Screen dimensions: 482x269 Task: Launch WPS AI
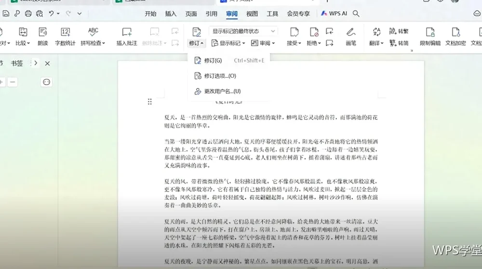pos(334,13)
